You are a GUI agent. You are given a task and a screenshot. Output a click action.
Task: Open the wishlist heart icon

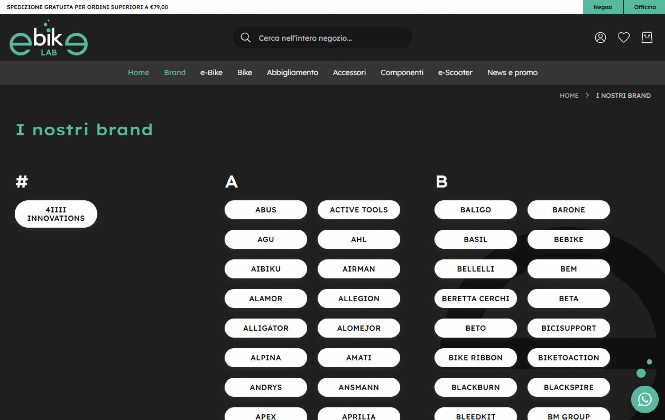(624, 38)
